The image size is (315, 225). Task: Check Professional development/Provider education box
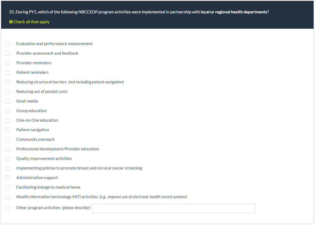8,149
